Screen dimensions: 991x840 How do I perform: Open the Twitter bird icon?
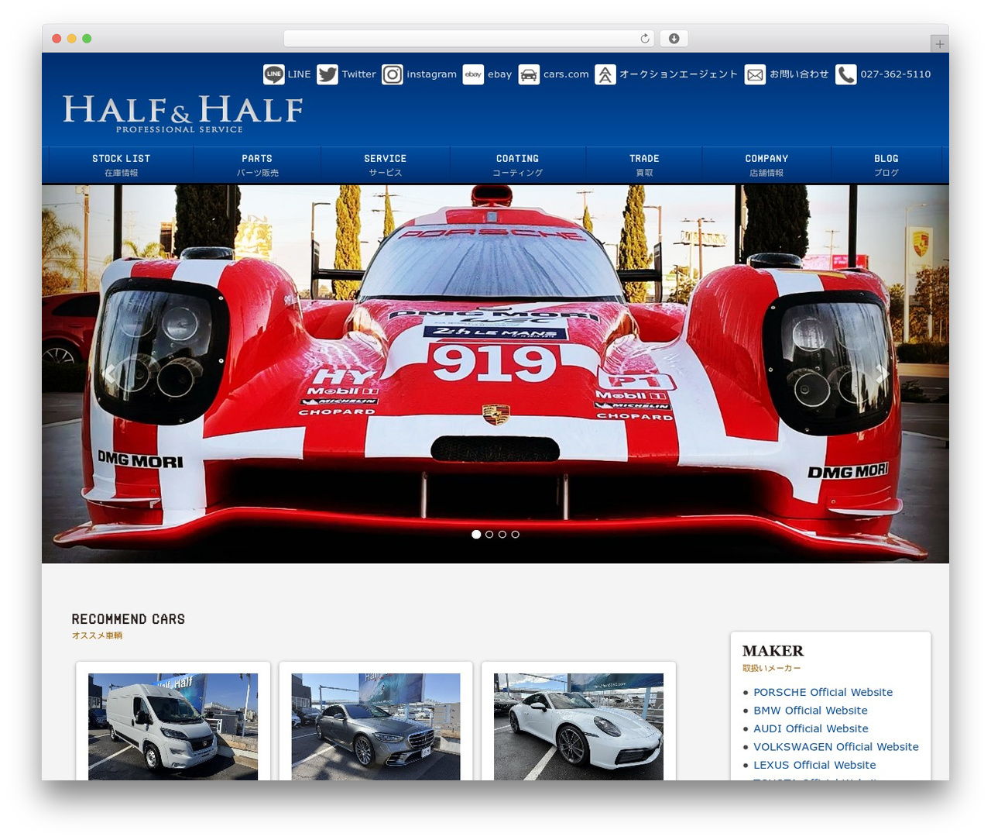327,74
